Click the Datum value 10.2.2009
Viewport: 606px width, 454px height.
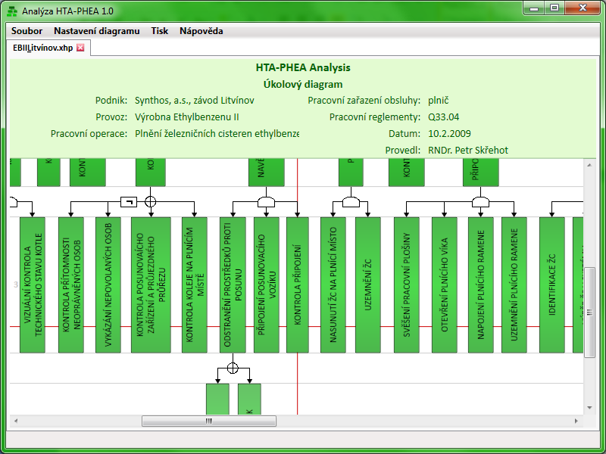pos(449,134)
